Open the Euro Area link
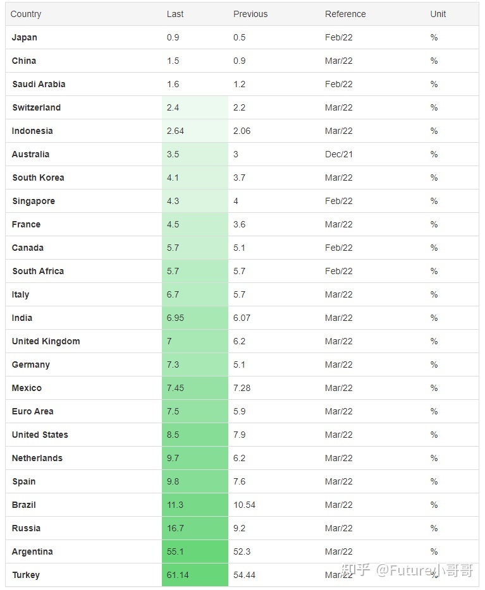The image size is (485, 590). 33,411
